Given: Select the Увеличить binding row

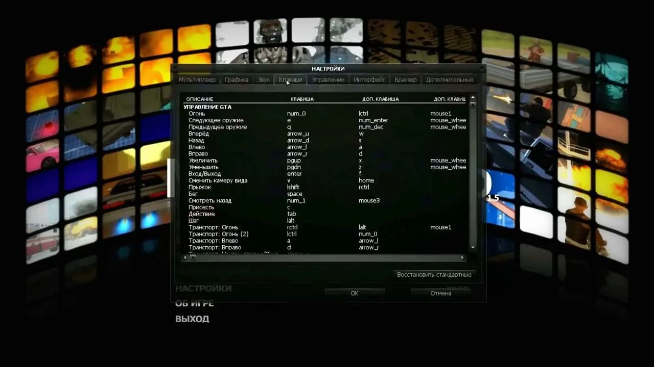Looking at the screenshot, I should pos(325,161).
